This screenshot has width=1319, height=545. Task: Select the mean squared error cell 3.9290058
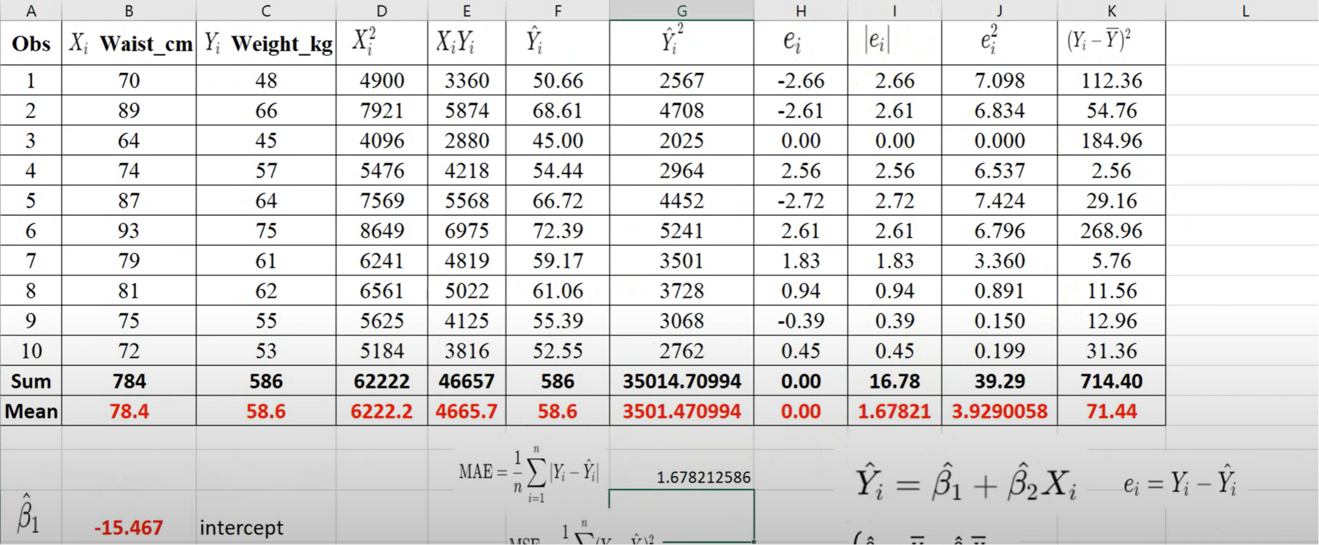pyautogui.click(x=999, y=412)
